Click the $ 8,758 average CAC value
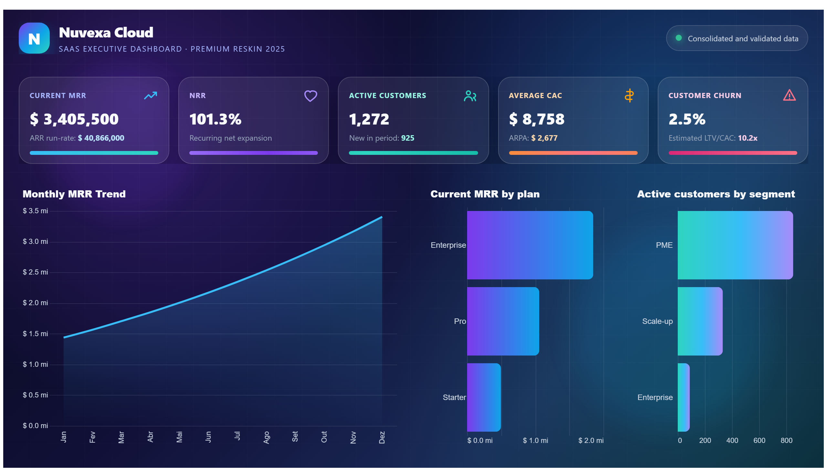 [537, 119]
